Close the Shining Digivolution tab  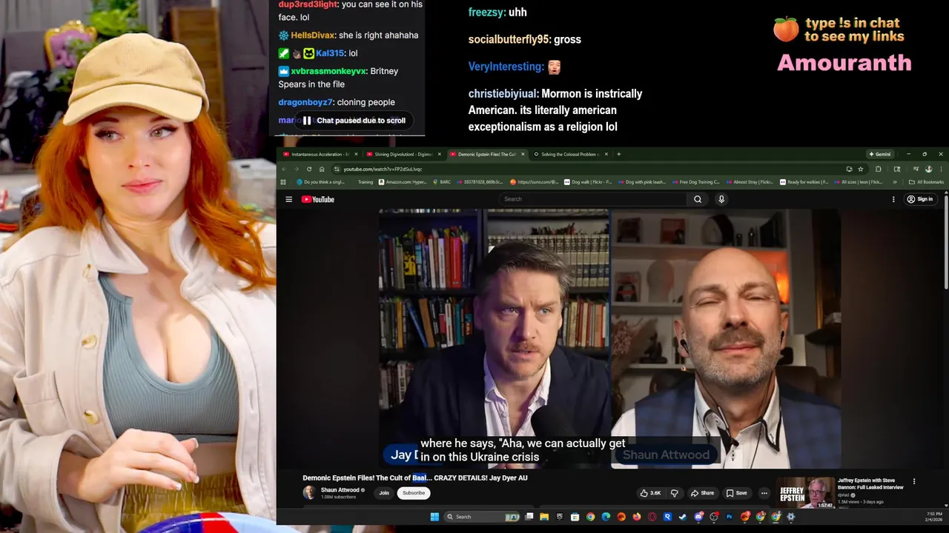(440, 154)
